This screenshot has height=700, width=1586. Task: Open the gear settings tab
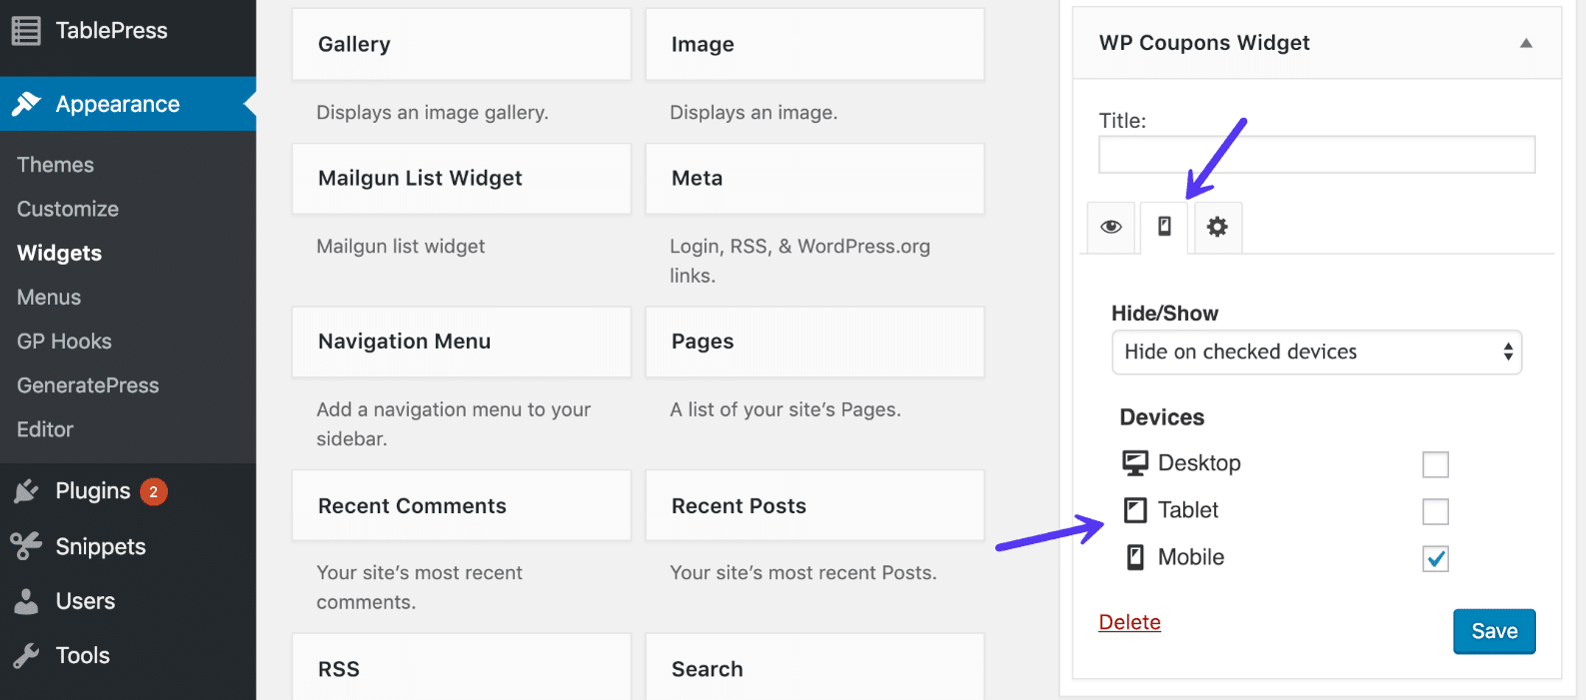pyautogui.click(x=1217, y=228)
